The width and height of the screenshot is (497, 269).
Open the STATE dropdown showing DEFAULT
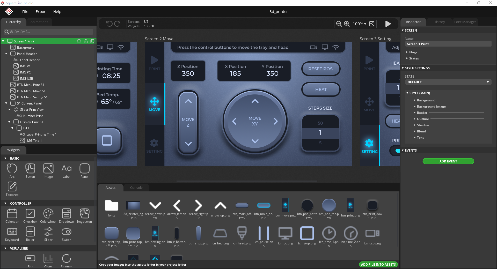point(448,82)
